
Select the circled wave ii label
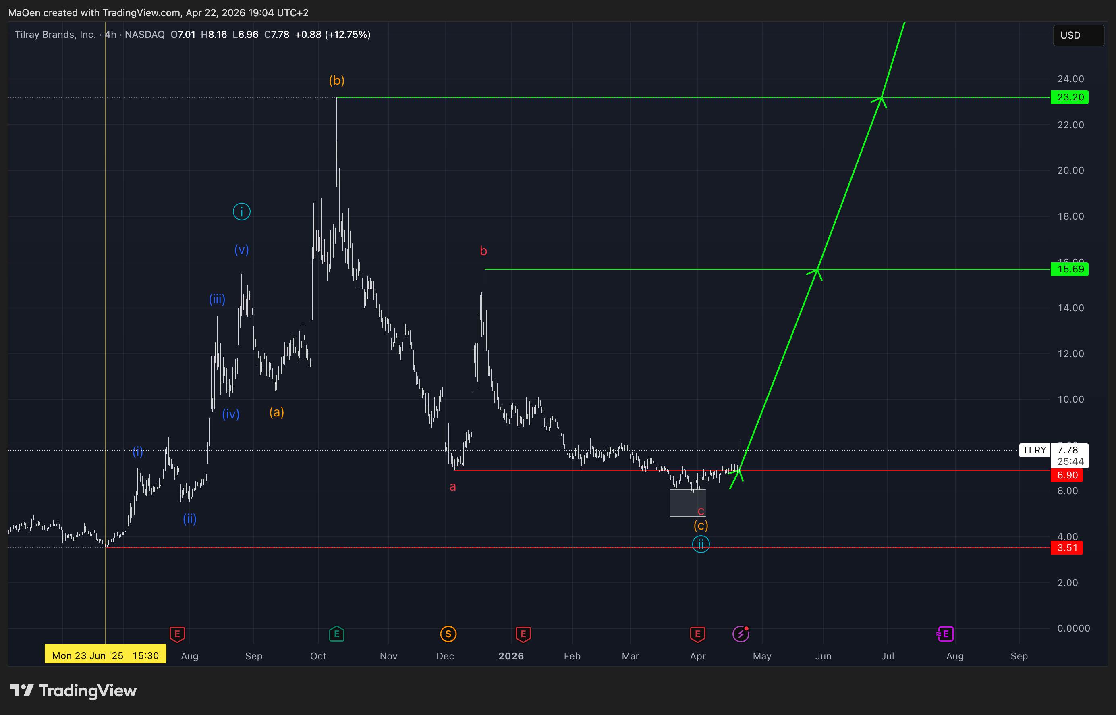701,544
